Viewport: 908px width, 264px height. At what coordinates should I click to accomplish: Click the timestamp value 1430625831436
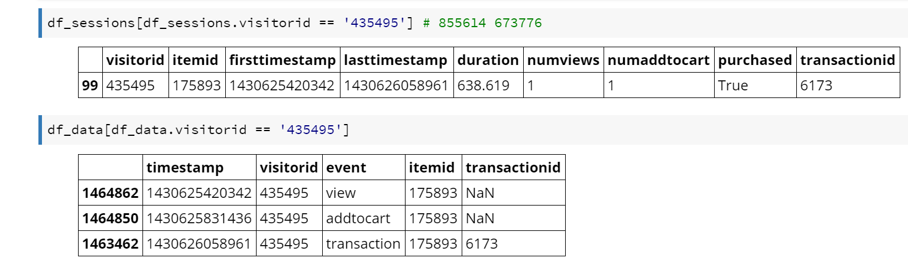tap(199, 219)
